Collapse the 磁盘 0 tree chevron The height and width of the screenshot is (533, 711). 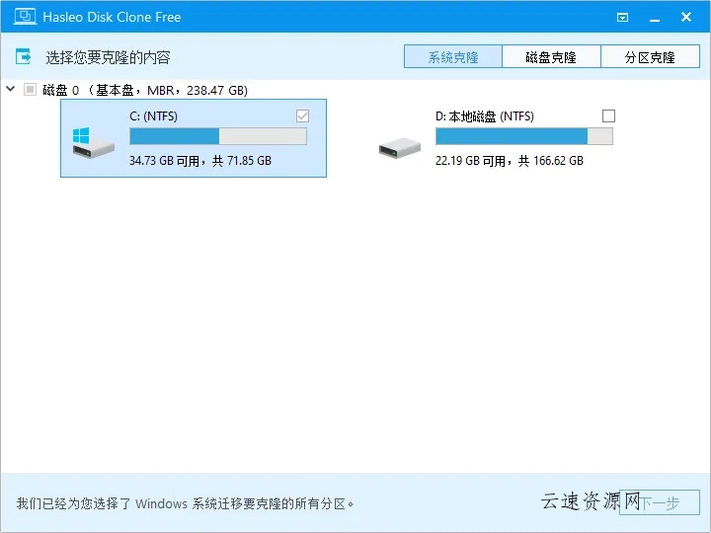tap(11, 89)
